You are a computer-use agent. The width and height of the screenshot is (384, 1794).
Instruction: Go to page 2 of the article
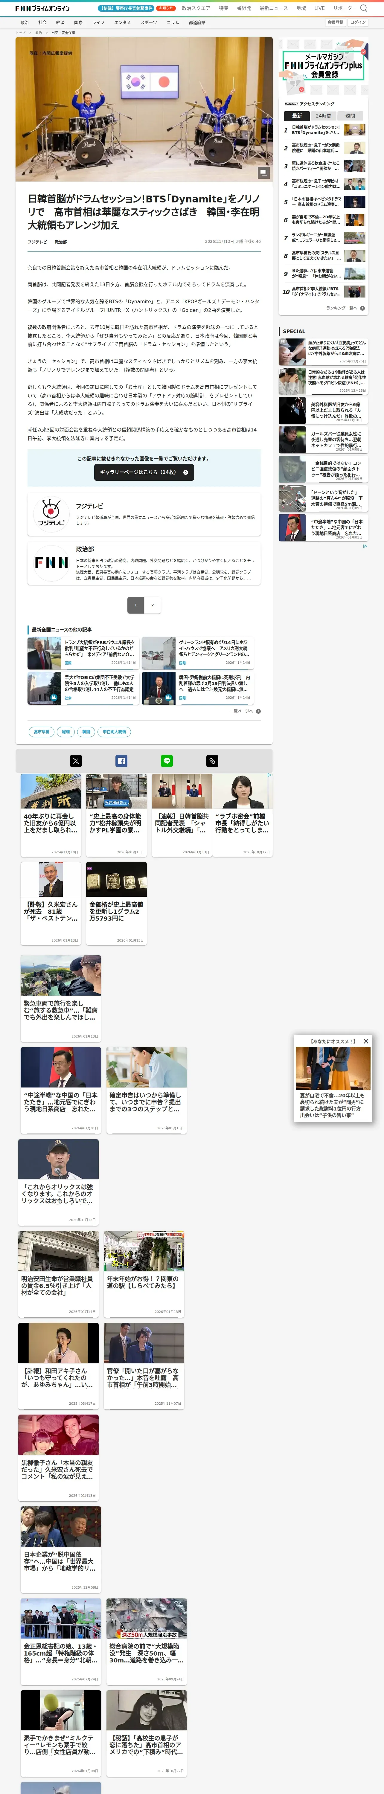point(153,605)
